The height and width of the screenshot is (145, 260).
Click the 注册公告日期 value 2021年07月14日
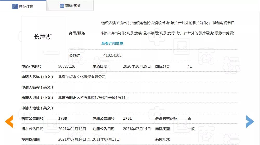point(137,129)
